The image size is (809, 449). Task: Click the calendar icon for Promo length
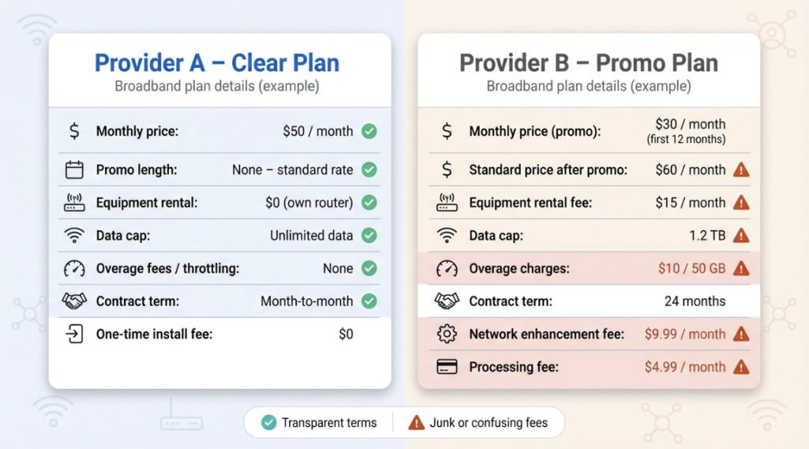point(73,169)
